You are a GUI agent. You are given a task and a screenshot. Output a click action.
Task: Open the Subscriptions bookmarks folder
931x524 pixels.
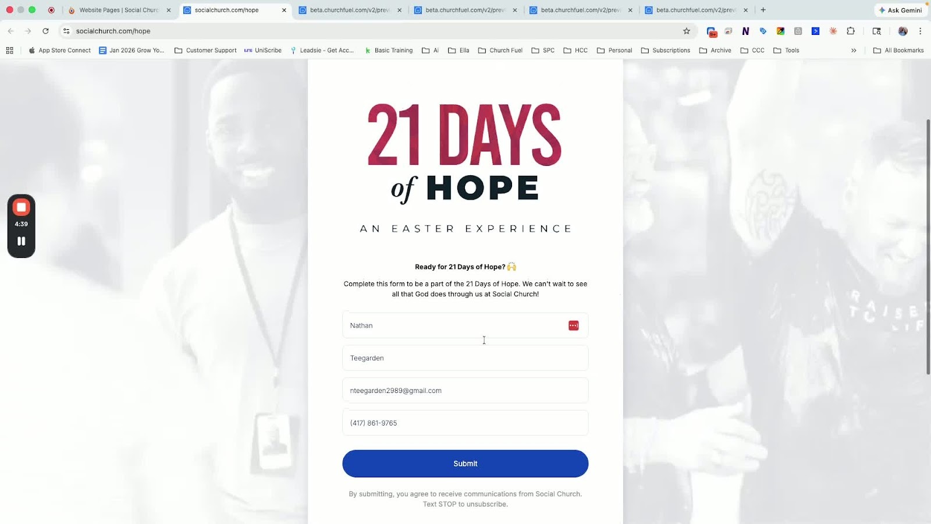click(x=666, y=51)
